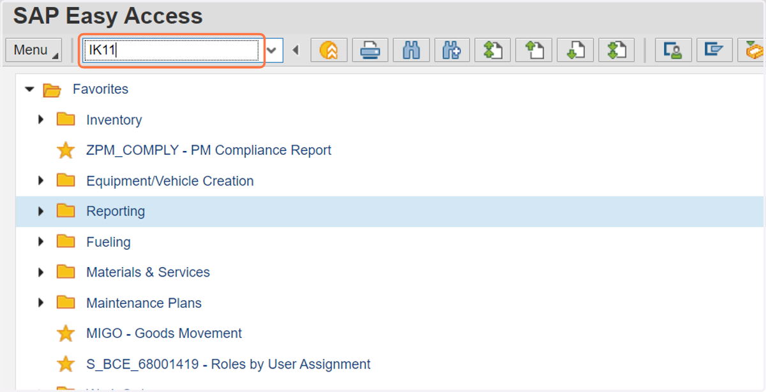Select the highlighted Reporting row
The width and height of the screenshot is (766, 392).
pos(391,212)
